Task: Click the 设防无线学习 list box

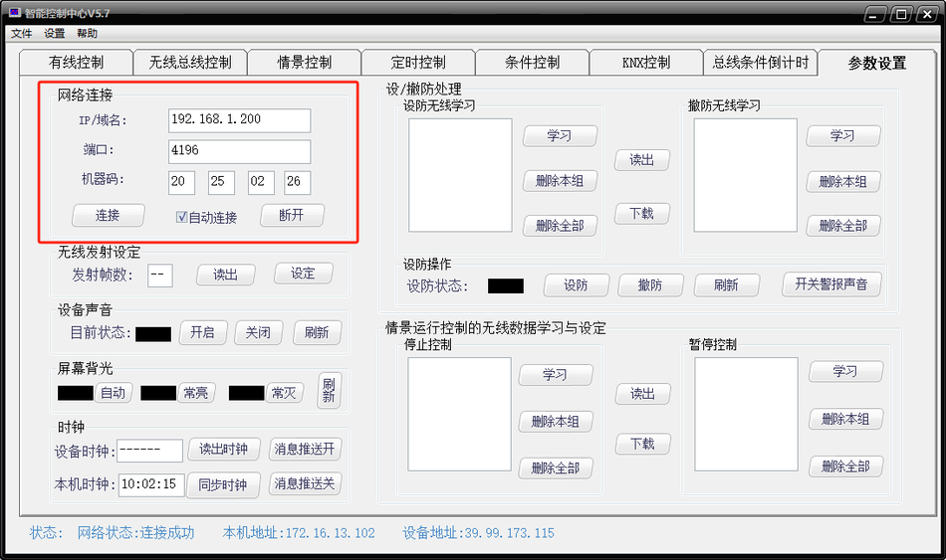Action: [460, 175]
